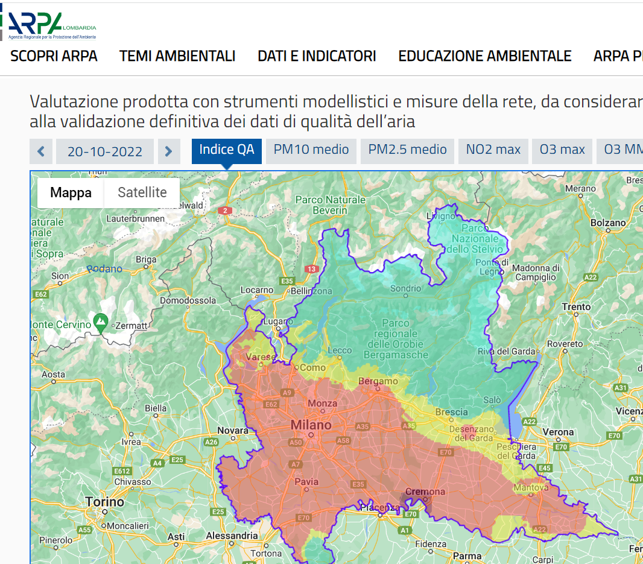
Task: Select the Indice QA tab
Action: [226, 150]
